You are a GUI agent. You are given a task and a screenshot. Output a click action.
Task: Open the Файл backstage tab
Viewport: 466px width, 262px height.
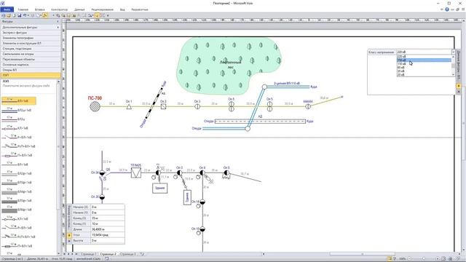click(7, 9)
